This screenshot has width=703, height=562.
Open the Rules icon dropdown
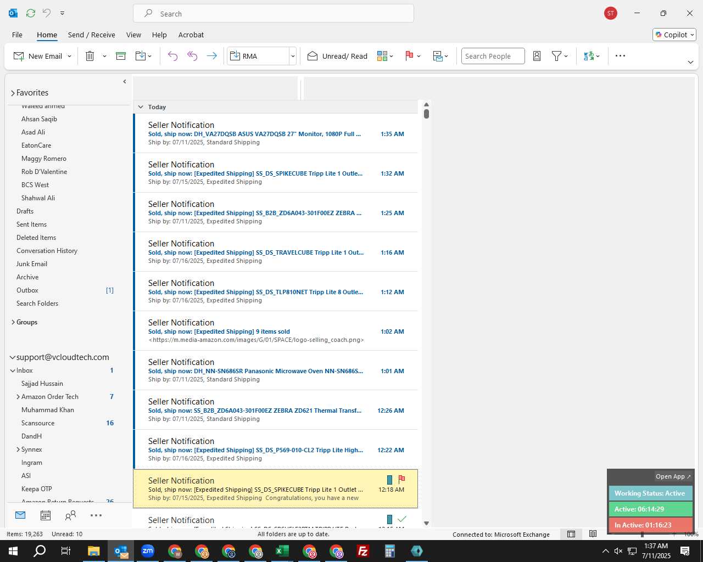coord(440,56)
